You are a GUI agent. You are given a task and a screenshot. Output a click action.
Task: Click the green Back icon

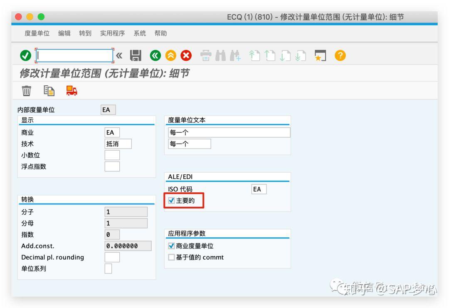(x=155, y=55)
